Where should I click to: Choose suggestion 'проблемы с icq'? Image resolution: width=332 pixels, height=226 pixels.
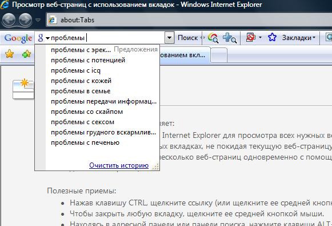(75, 70)
